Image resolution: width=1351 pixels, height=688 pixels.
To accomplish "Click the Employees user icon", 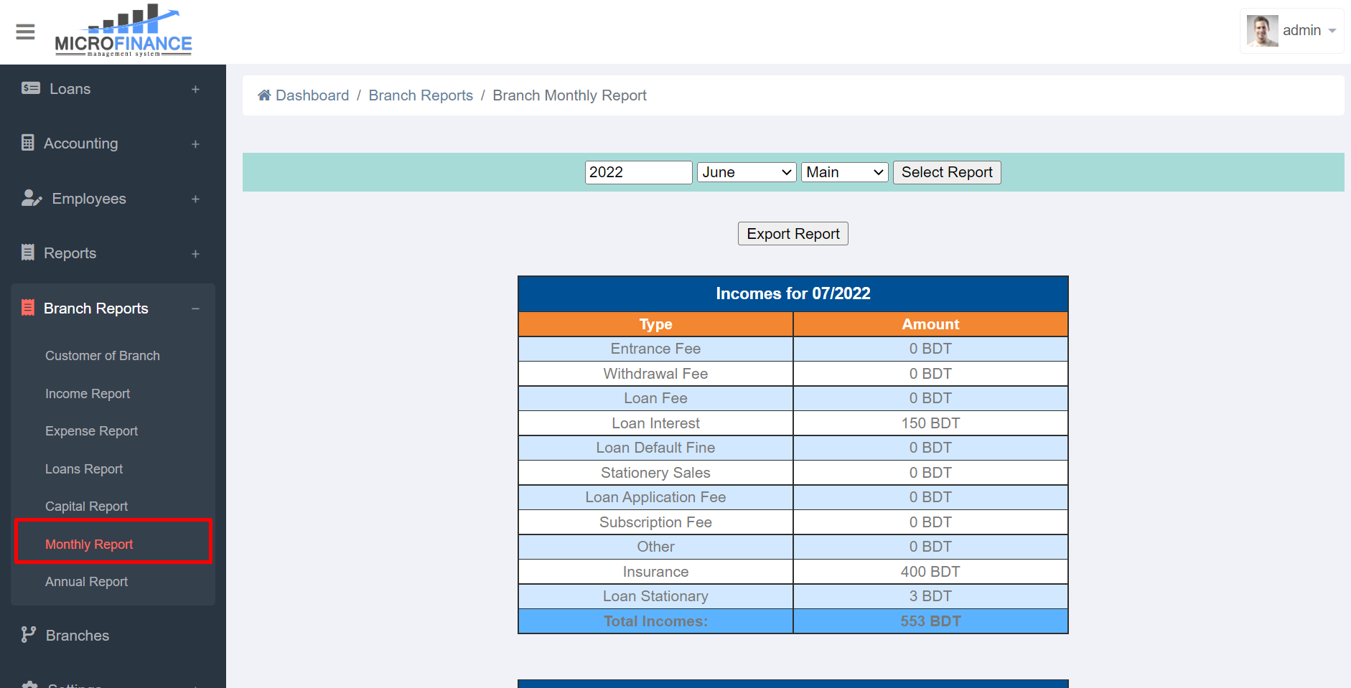I will point(32,198).
